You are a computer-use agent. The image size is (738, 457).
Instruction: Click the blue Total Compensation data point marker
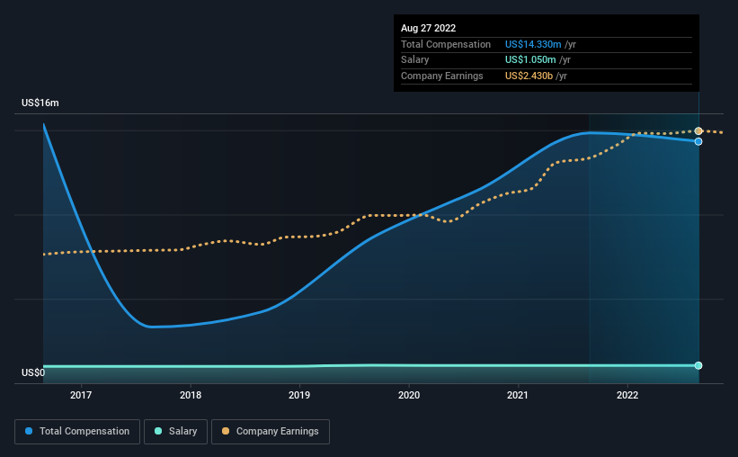coord(698,141)
